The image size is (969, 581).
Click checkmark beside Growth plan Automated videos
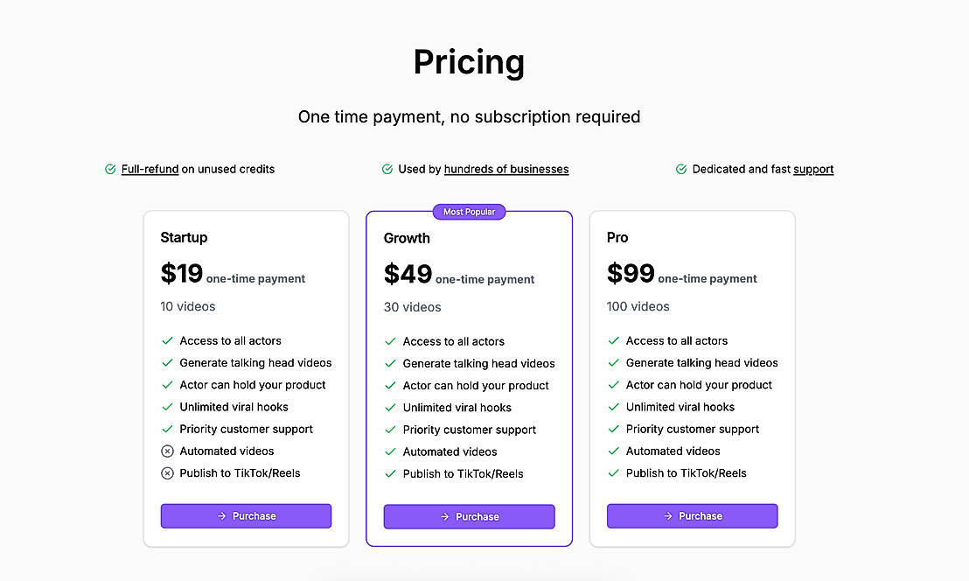point(390,452)
